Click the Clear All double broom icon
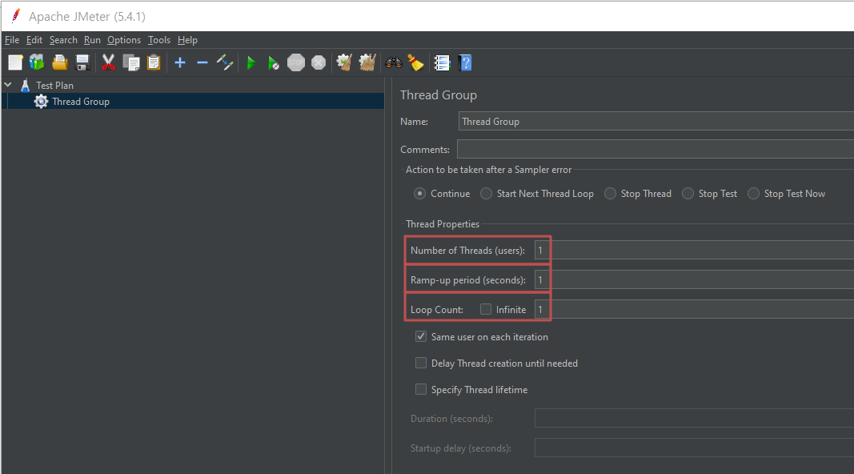854x474 pixels. [x=367, y=62]
